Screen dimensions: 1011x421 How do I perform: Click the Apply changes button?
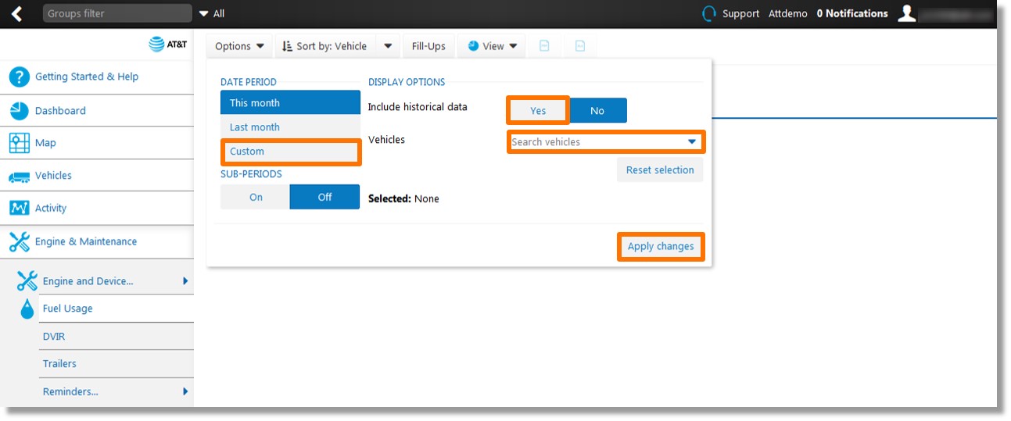pyautogui.click(x=661, y=246)
